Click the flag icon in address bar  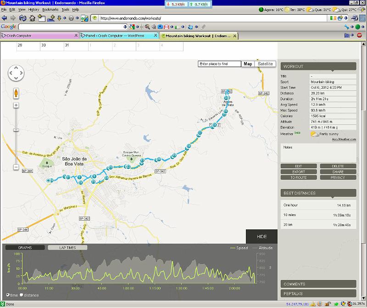coord(333,18)
